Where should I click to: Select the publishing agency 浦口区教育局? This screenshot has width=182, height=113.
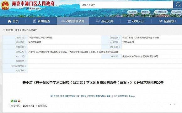pos(35,42)
